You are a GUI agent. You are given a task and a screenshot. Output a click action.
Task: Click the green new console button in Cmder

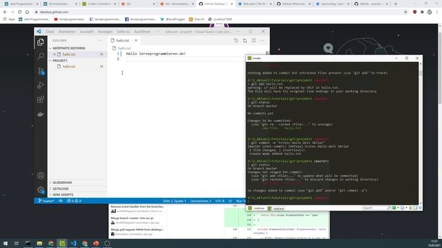pos(394,208)
